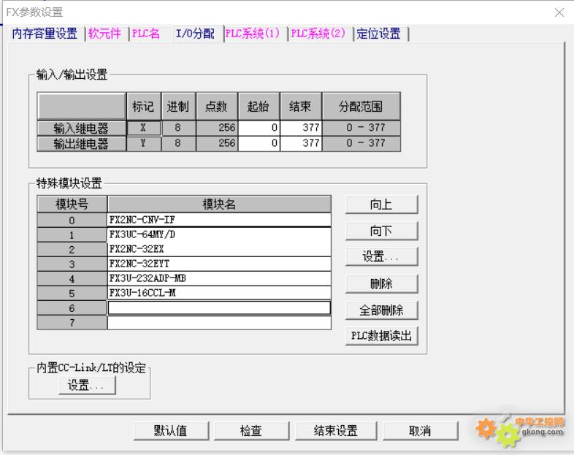Click the 点数 column header
Viewport: 574px width, 455px height.
[x=217, y=106]
